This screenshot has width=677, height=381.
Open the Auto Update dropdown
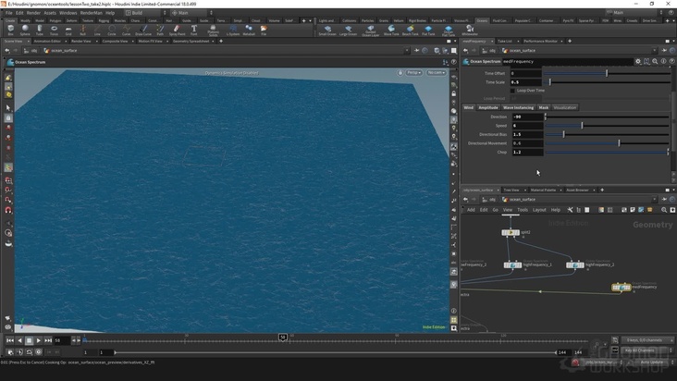[654, 363]
